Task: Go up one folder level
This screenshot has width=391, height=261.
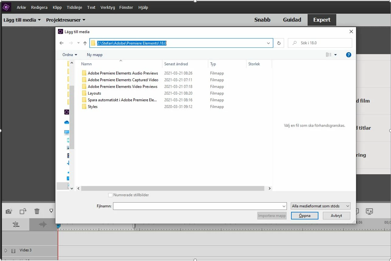Action: coord(85,43)
